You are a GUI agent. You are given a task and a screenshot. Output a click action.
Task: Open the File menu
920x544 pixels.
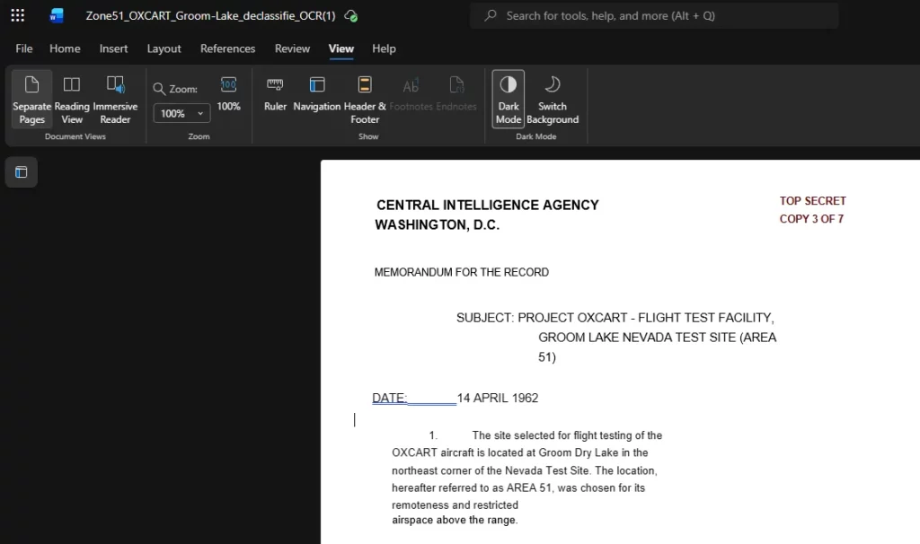coord(24,48)
